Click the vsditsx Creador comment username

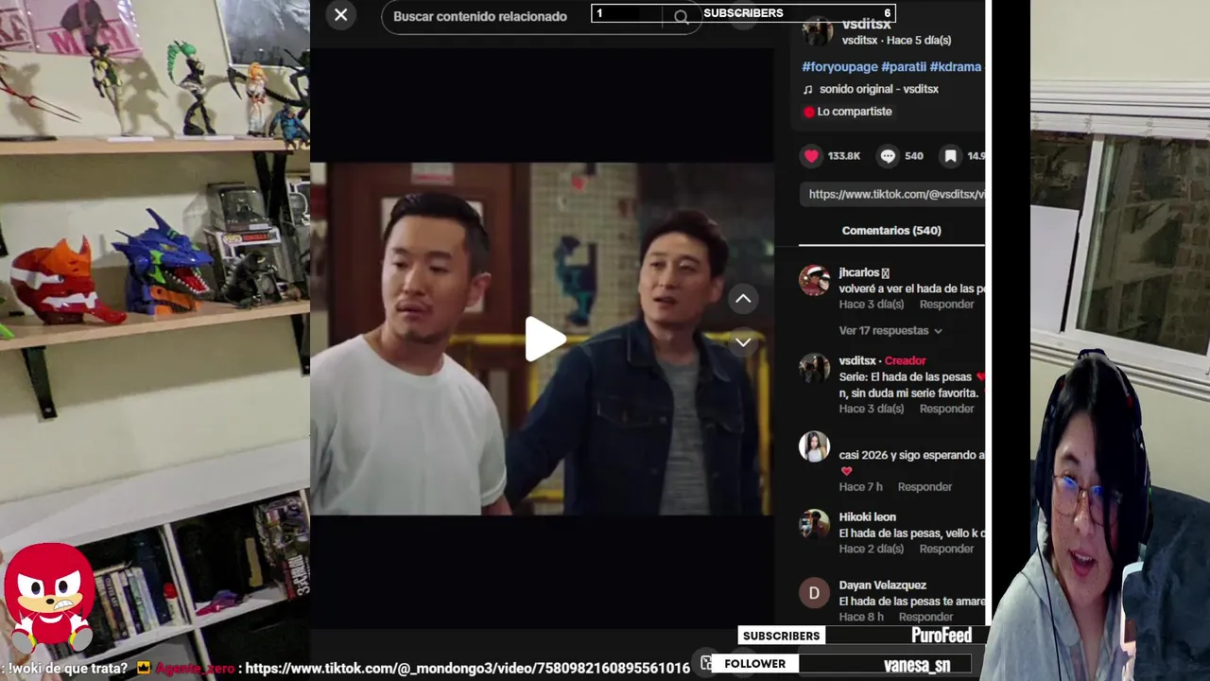[x=857, y=360]
